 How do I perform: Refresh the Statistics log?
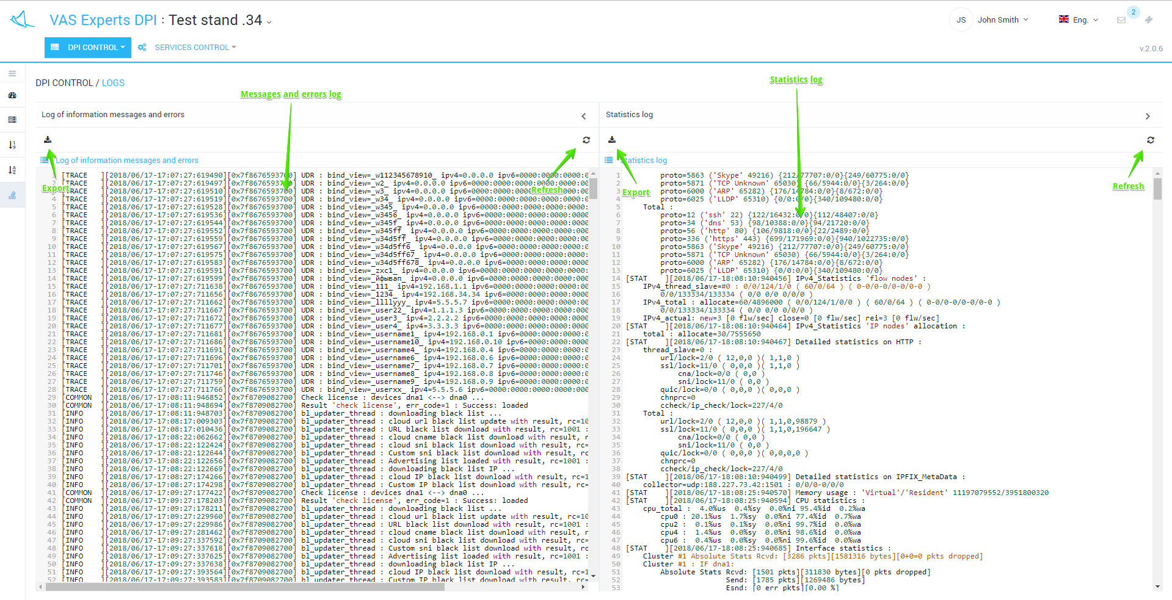point(1151,140)
